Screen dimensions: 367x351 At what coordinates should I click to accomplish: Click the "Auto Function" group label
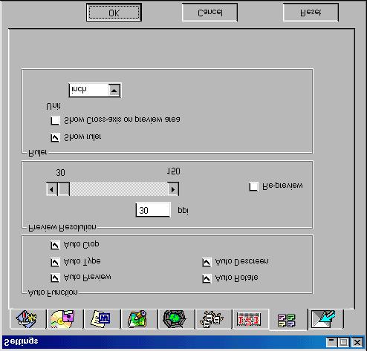coord(53,293)
